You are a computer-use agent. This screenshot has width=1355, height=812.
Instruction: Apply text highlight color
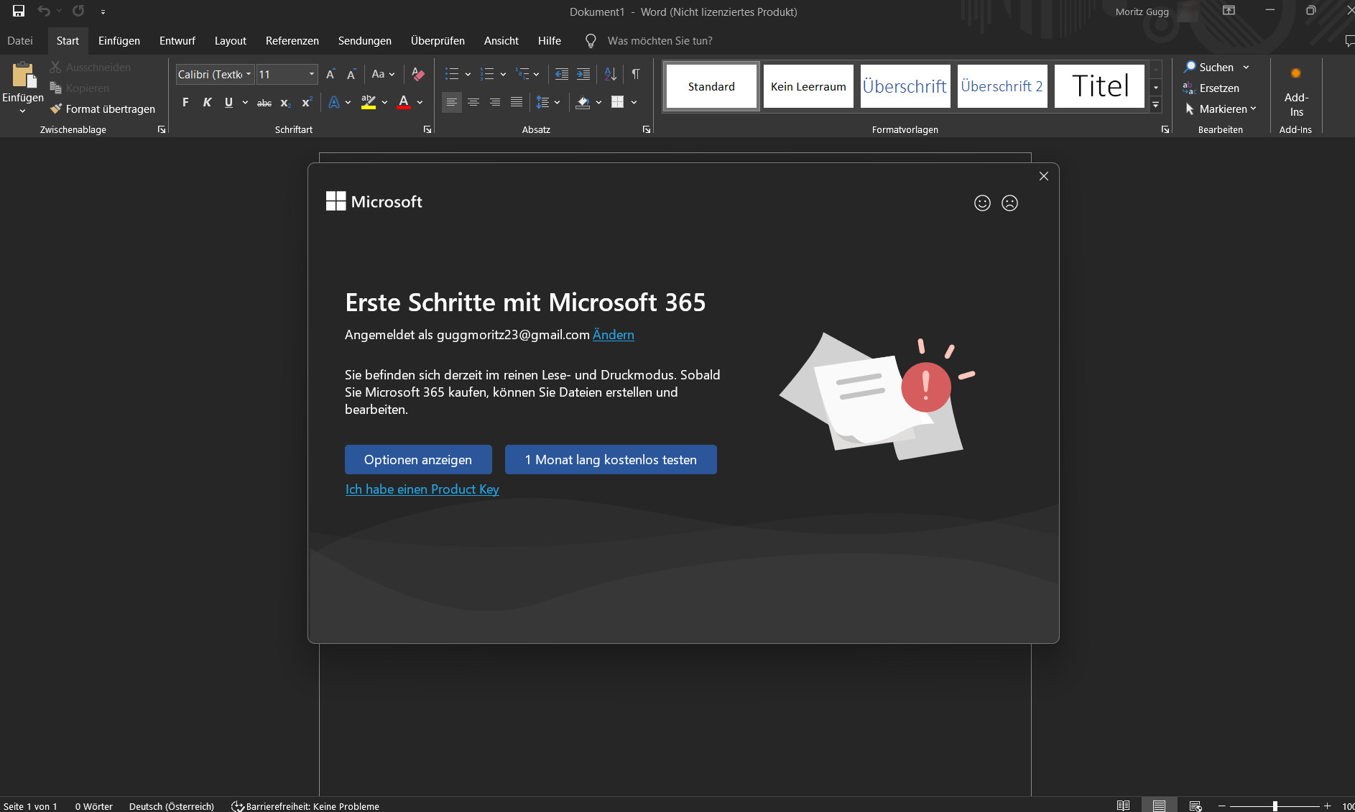(x=369, y=103)
